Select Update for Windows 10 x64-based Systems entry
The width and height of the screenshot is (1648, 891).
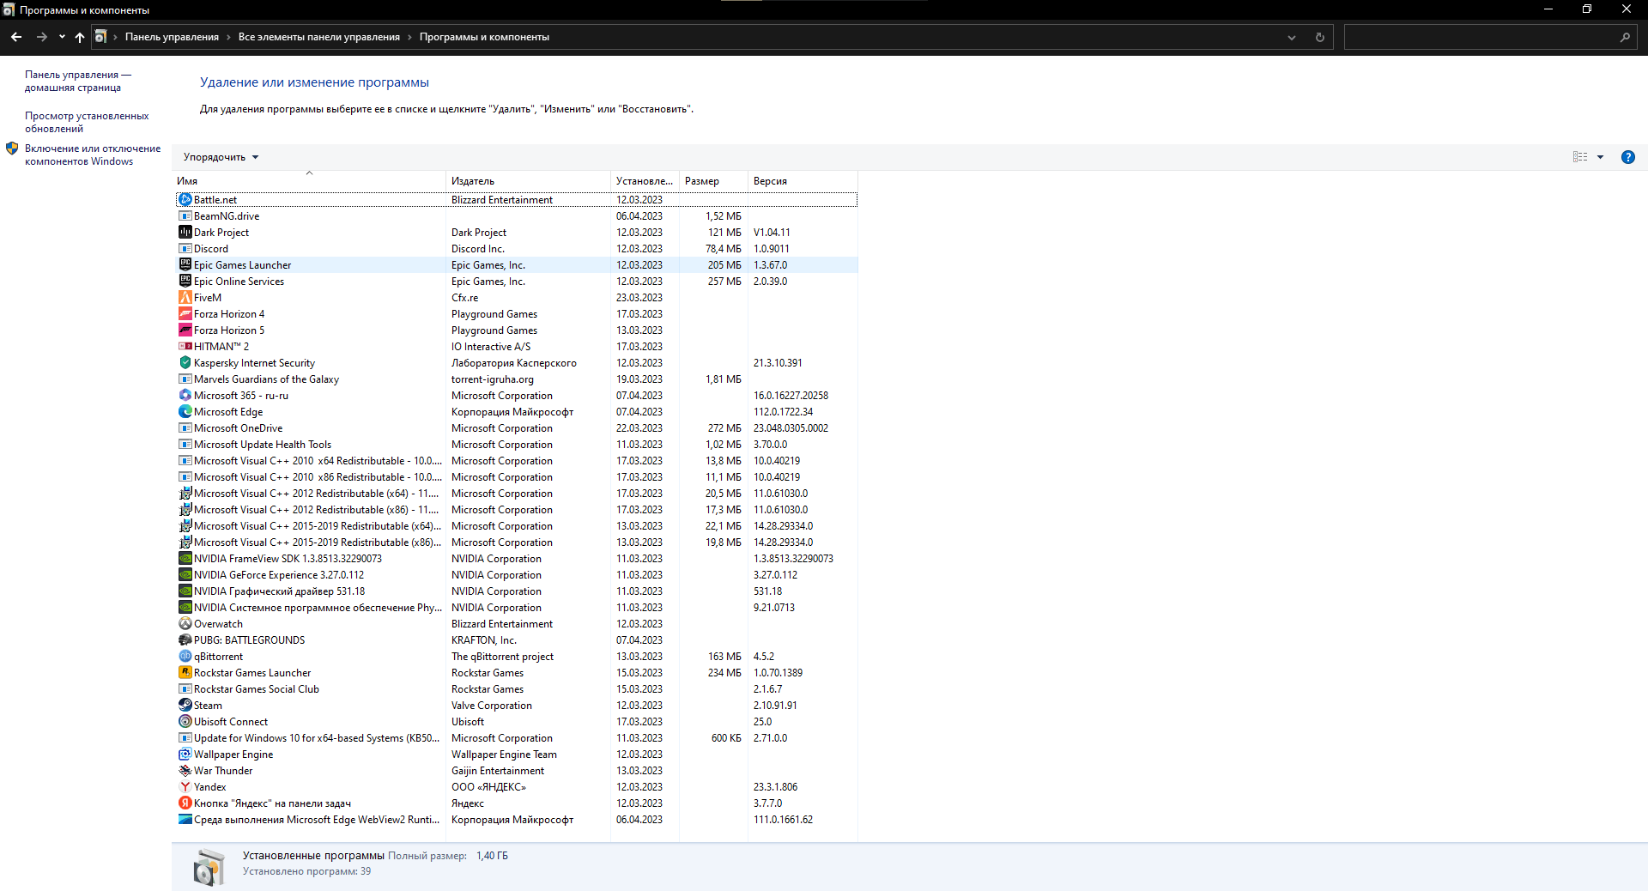coord(516,738)
